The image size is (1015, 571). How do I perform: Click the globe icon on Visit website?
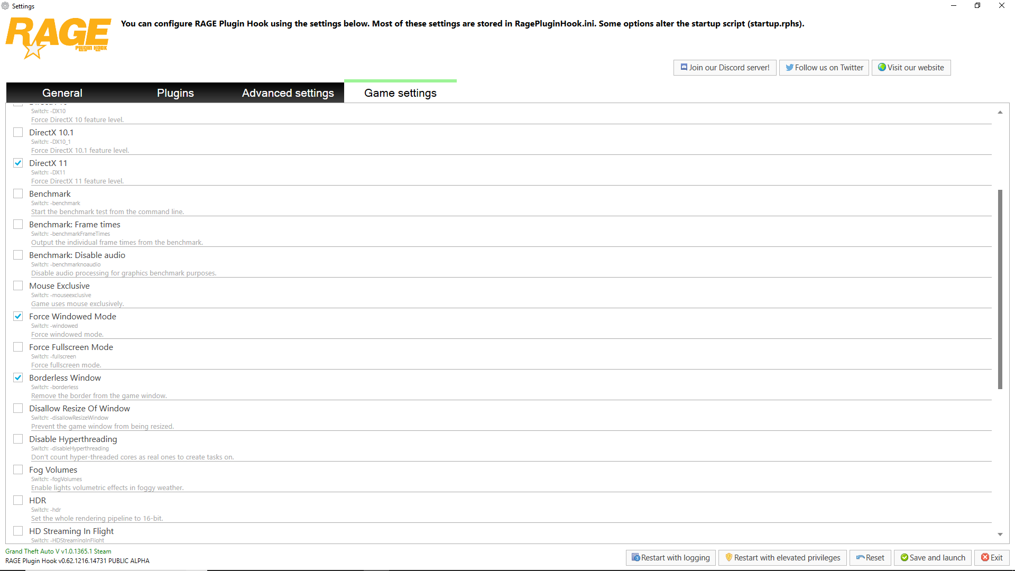(882, 67)
